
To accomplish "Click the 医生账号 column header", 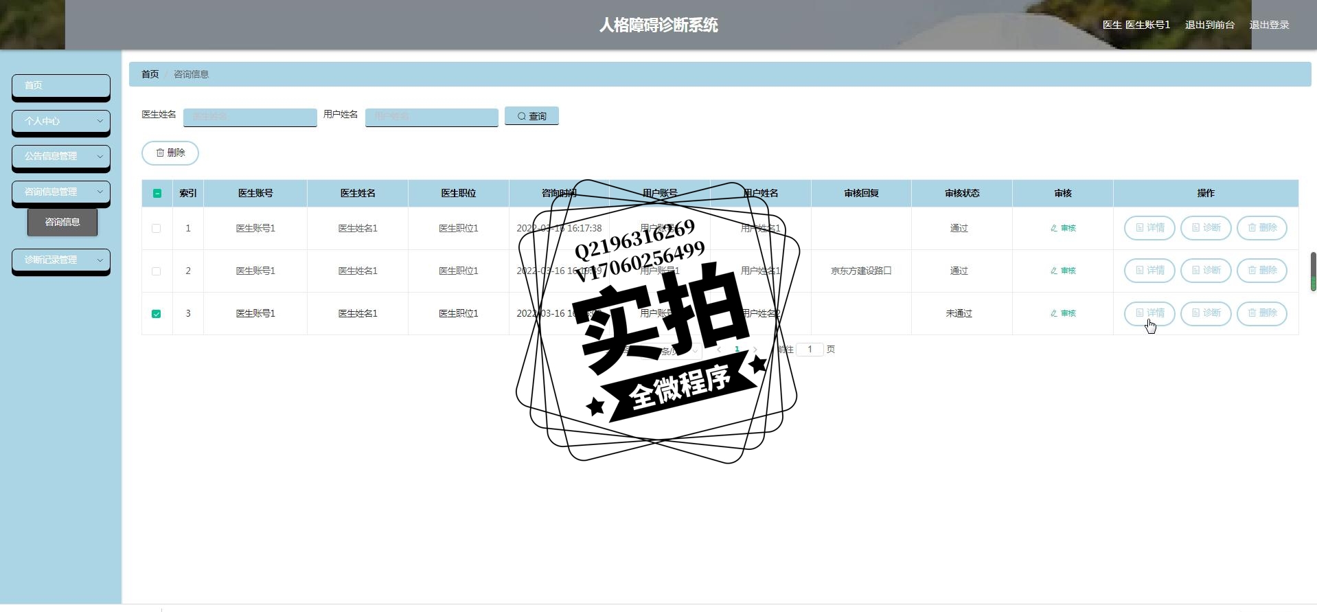I will (x=255, y=194).
